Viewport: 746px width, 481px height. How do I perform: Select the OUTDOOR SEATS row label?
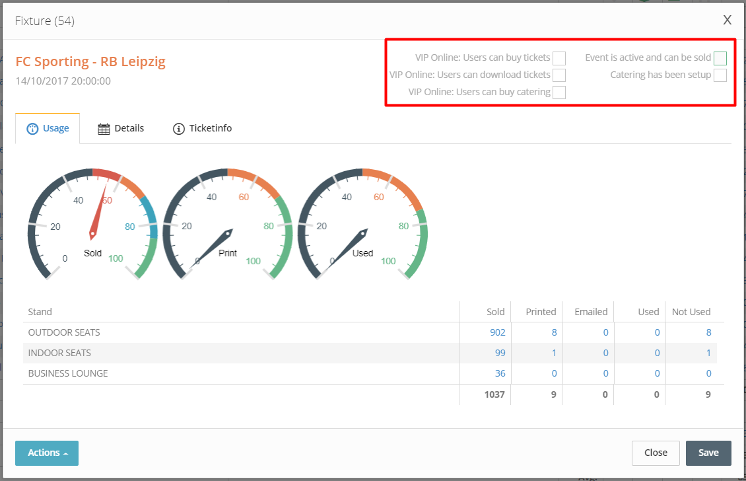(64, 332)
